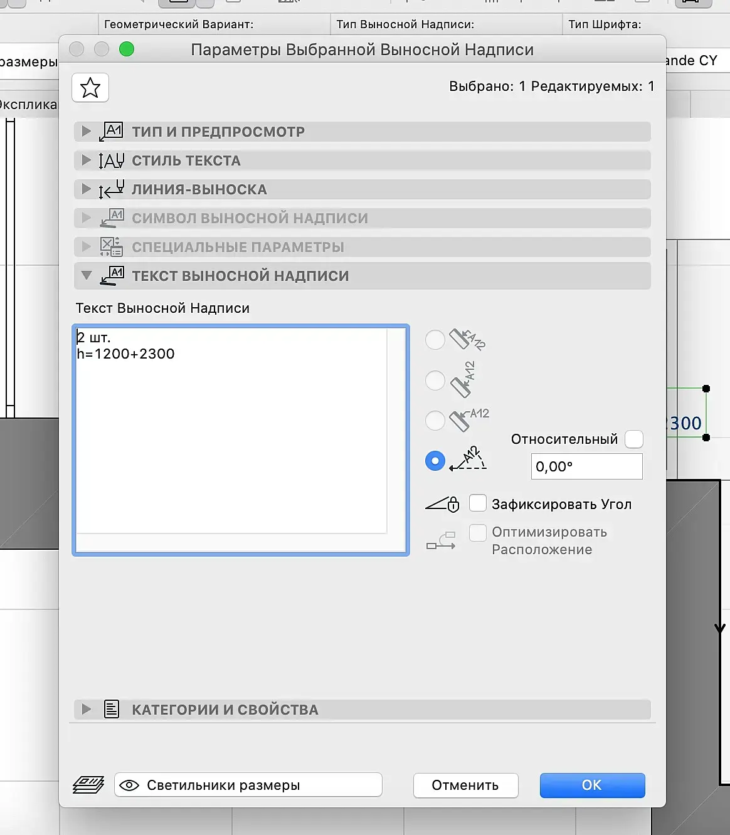730x835 pixels.
Task: Select the second (vertical A12) orientation radio
Action: [x=435, y=380]
